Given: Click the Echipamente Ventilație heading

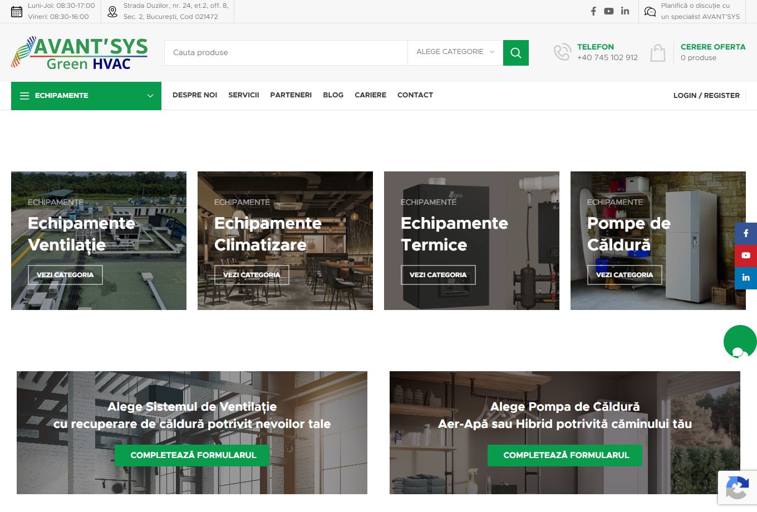Looking at the screenshot, I should click(x=81, y=234).
